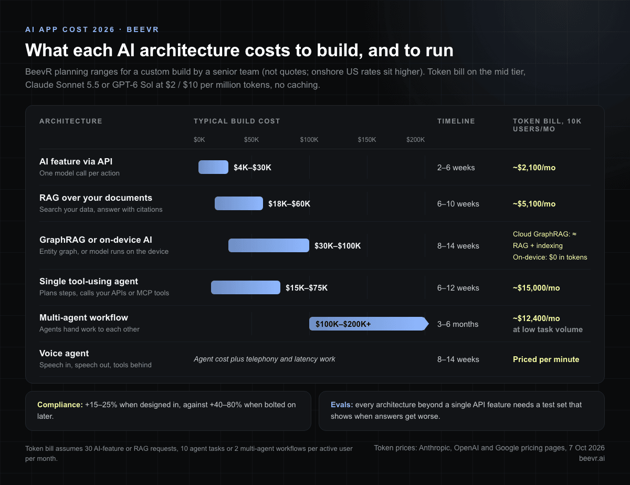
Task: Click the RAG over your documents cost bar
Action: [239, 203]
